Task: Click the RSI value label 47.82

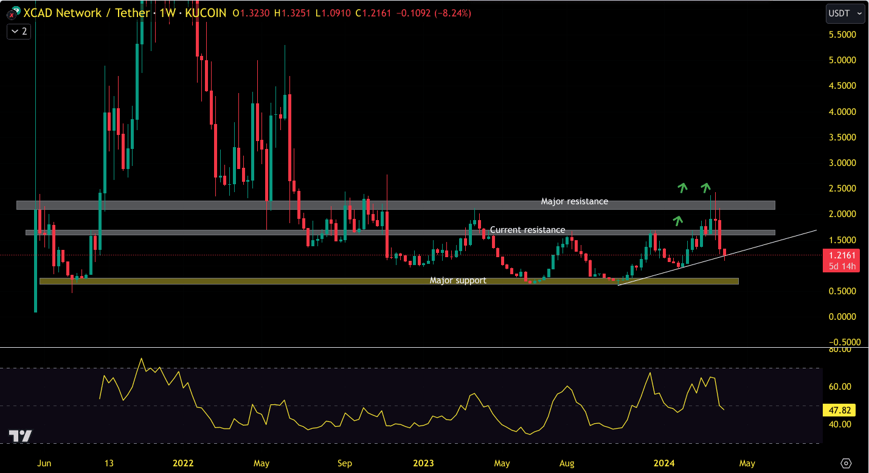Action: [839, 410]
